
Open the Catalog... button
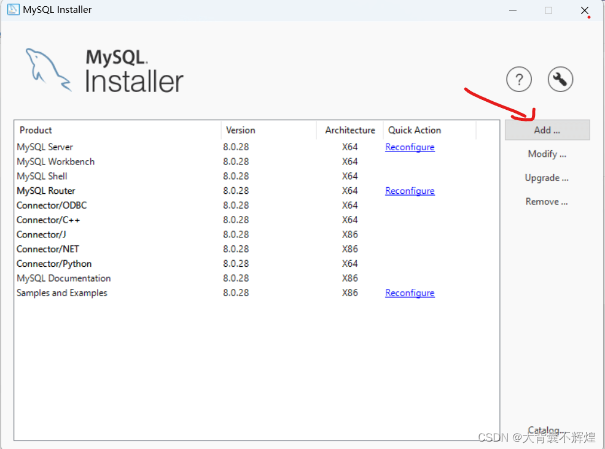coord(544,430)
